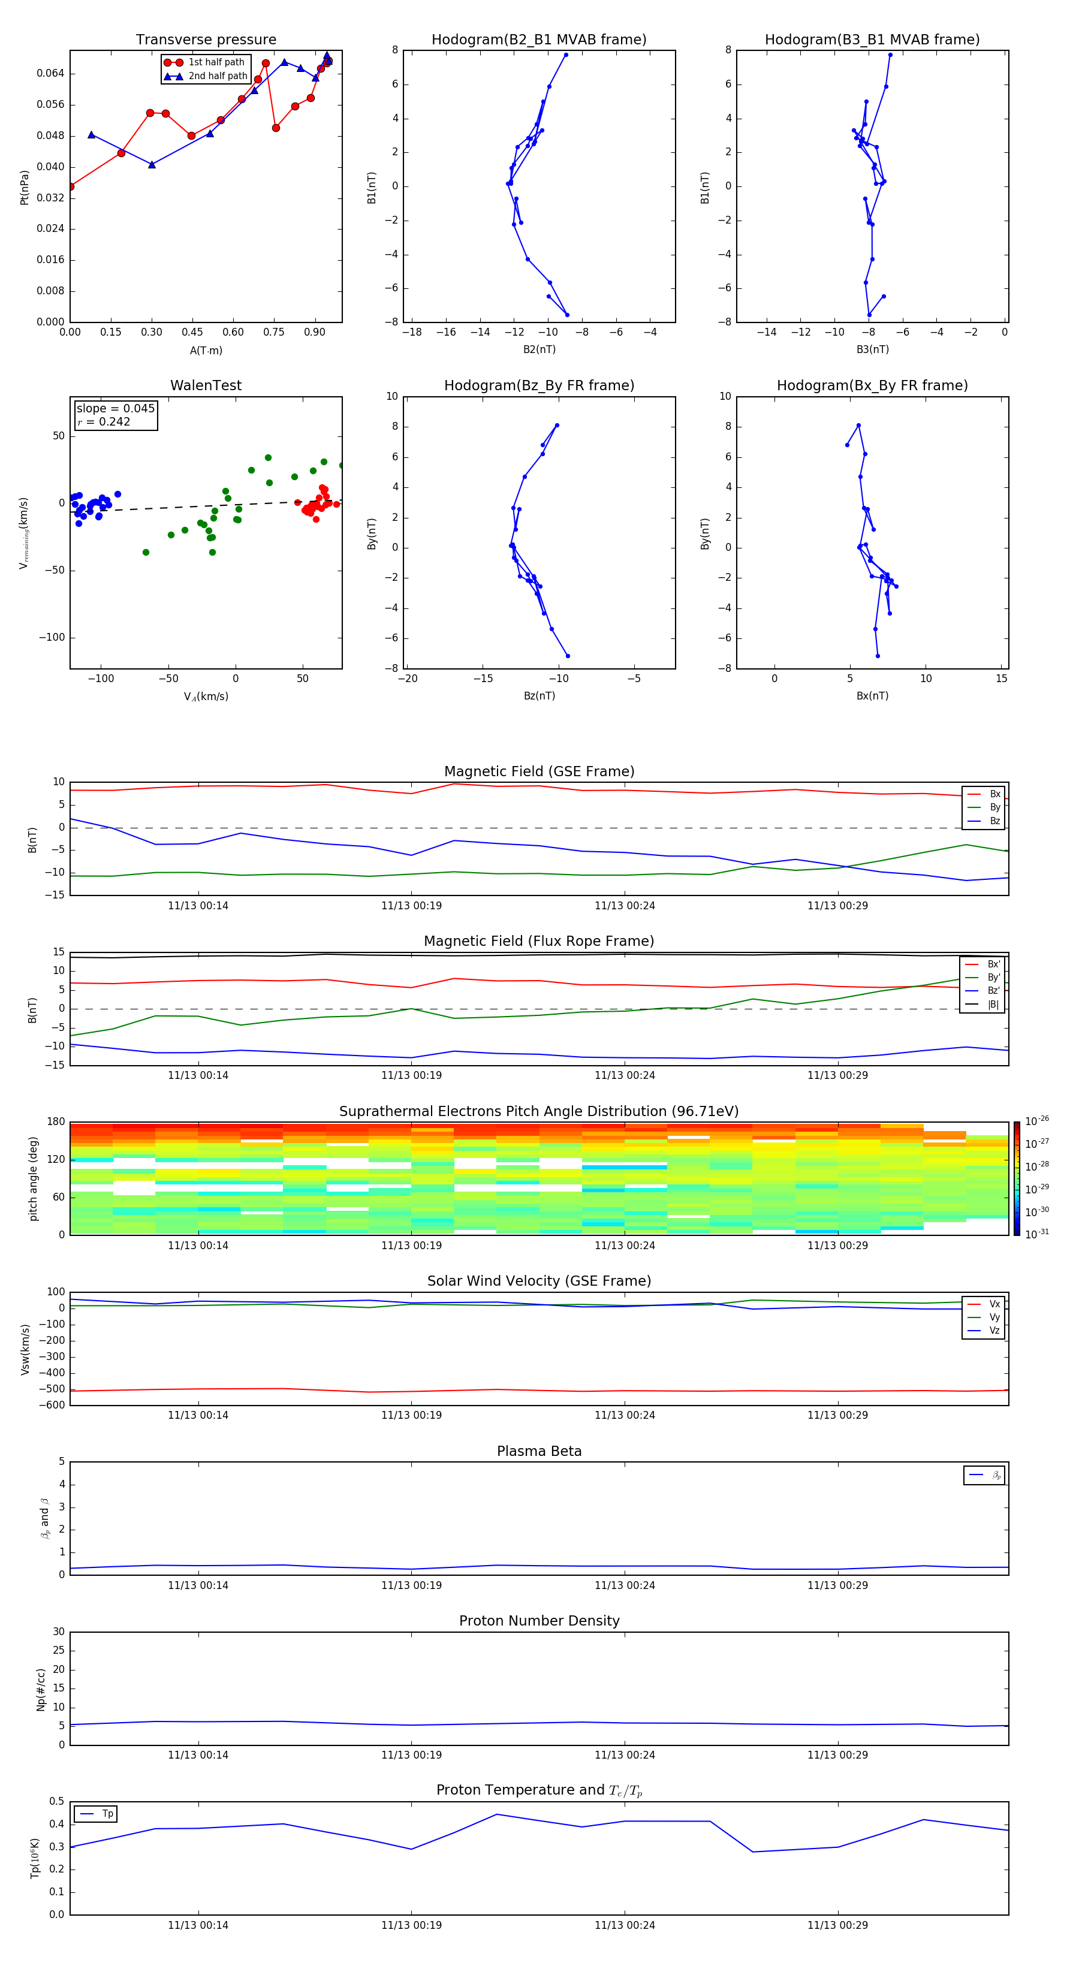Click the 'Vy' legend entry in solar wind plot
Image resolution: width=1079 pixels, height=1978 pixels.
coord(984,1317)
